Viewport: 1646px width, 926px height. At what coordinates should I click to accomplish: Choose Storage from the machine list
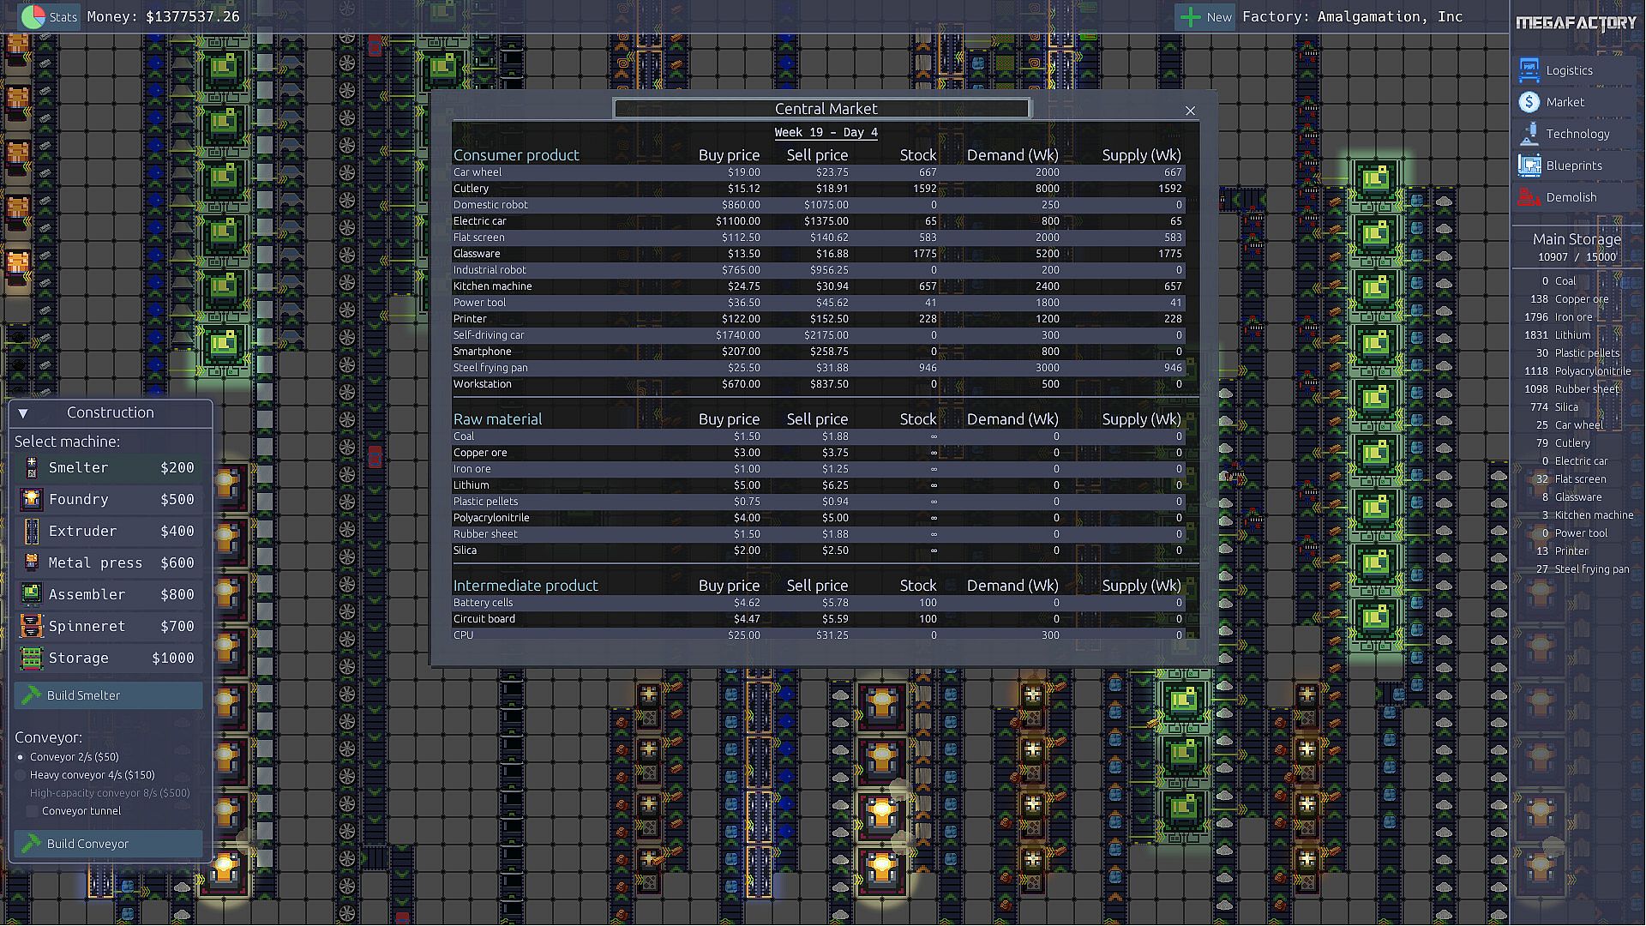(79, 658)
